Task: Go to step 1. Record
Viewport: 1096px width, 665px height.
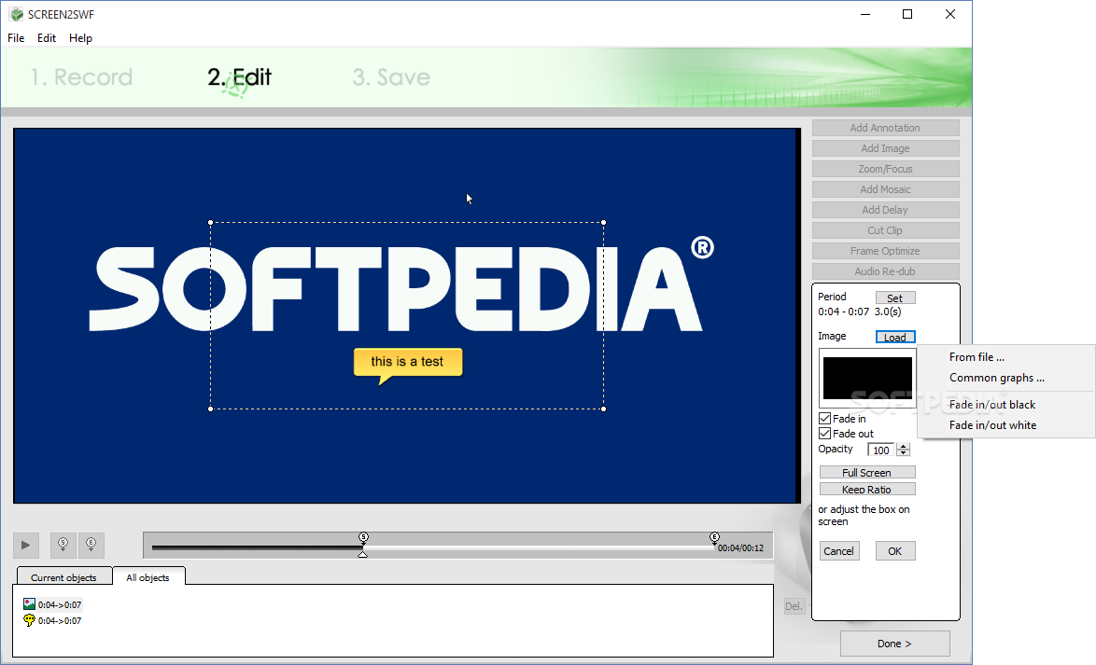Action: 81,76
